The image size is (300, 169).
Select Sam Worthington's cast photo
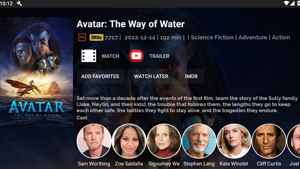click(94, 141)
